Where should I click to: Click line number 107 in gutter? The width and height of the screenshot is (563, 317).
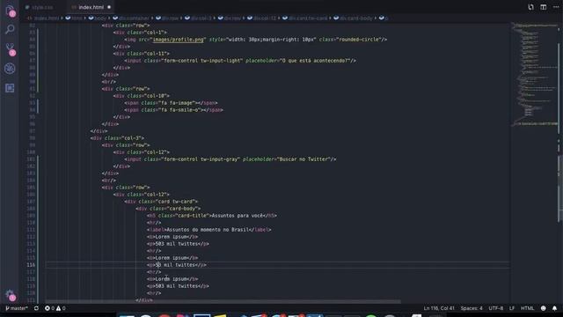point(32,202)
